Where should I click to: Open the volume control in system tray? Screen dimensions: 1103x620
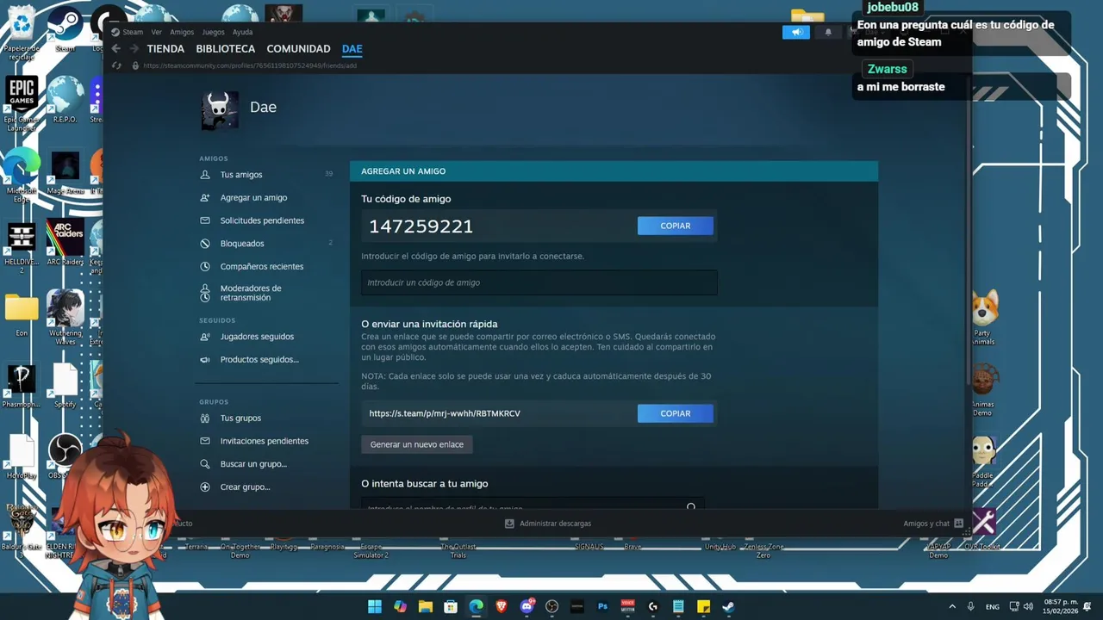coord(1028,606)
